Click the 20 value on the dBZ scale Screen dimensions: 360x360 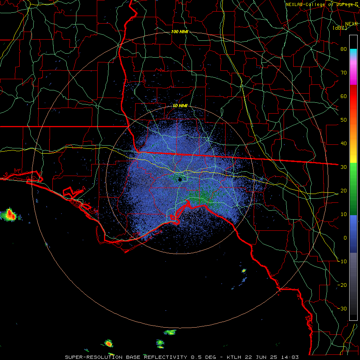[344, 191]
